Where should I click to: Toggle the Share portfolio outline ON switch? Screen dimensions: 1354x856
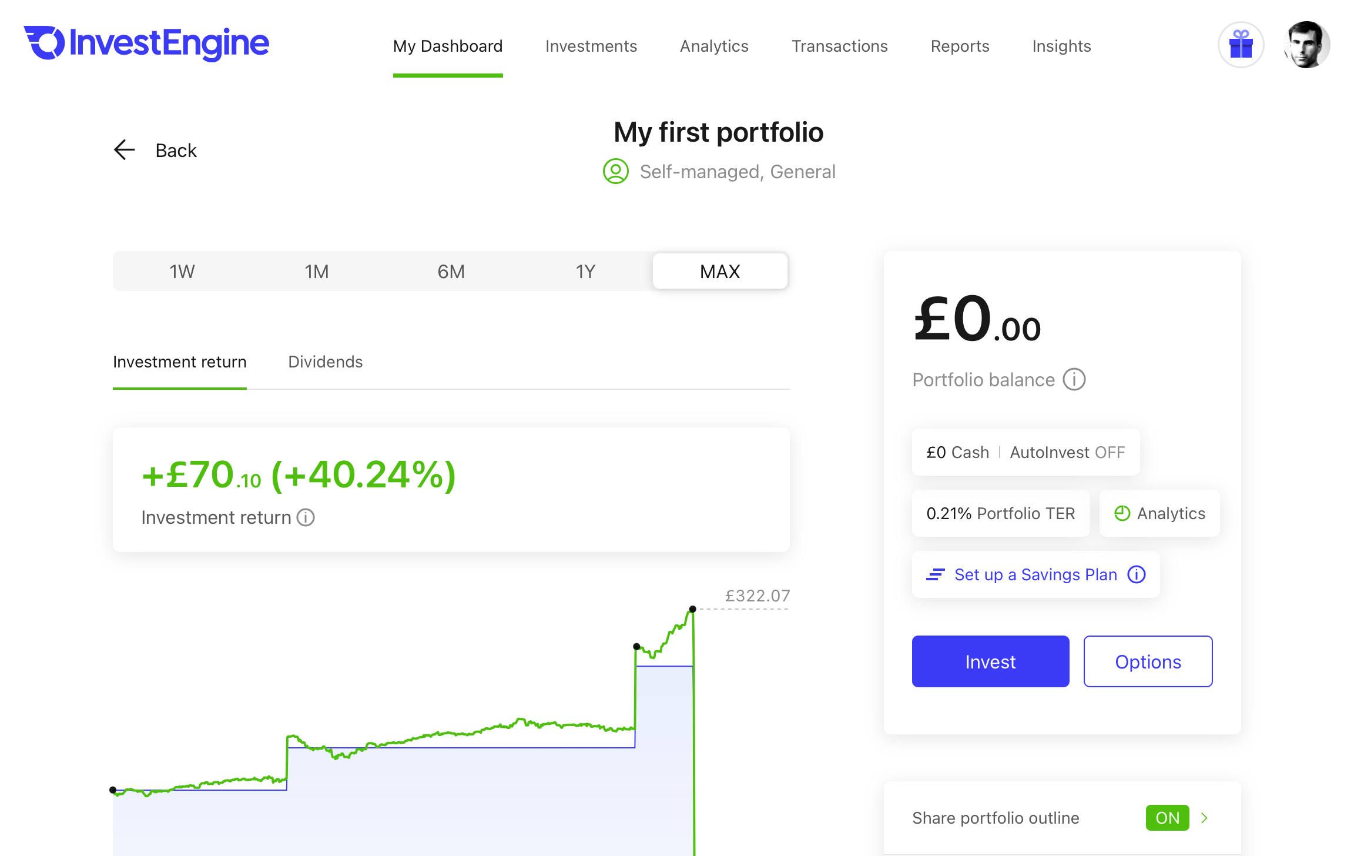pyautogui.click(x=1167, y=818)
